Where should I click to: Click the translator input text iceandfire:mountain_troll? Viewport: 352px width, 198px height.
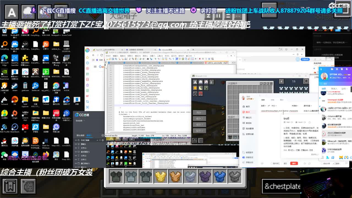click(x=271, y=111)
